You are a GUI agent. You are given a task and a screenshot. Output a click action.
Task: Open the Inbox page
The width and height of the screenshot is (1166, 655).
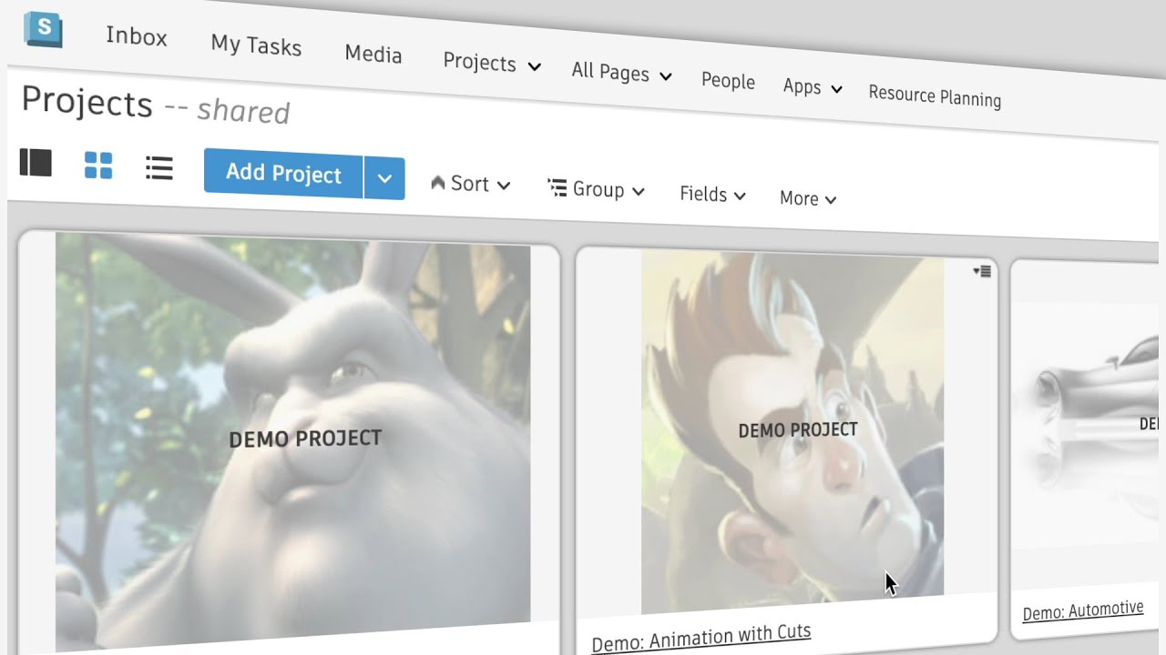(x=137, y=36)
